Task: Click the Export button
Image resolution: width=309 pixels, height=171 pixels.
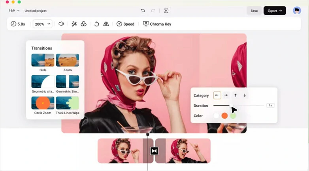Action: pos(275,11)
